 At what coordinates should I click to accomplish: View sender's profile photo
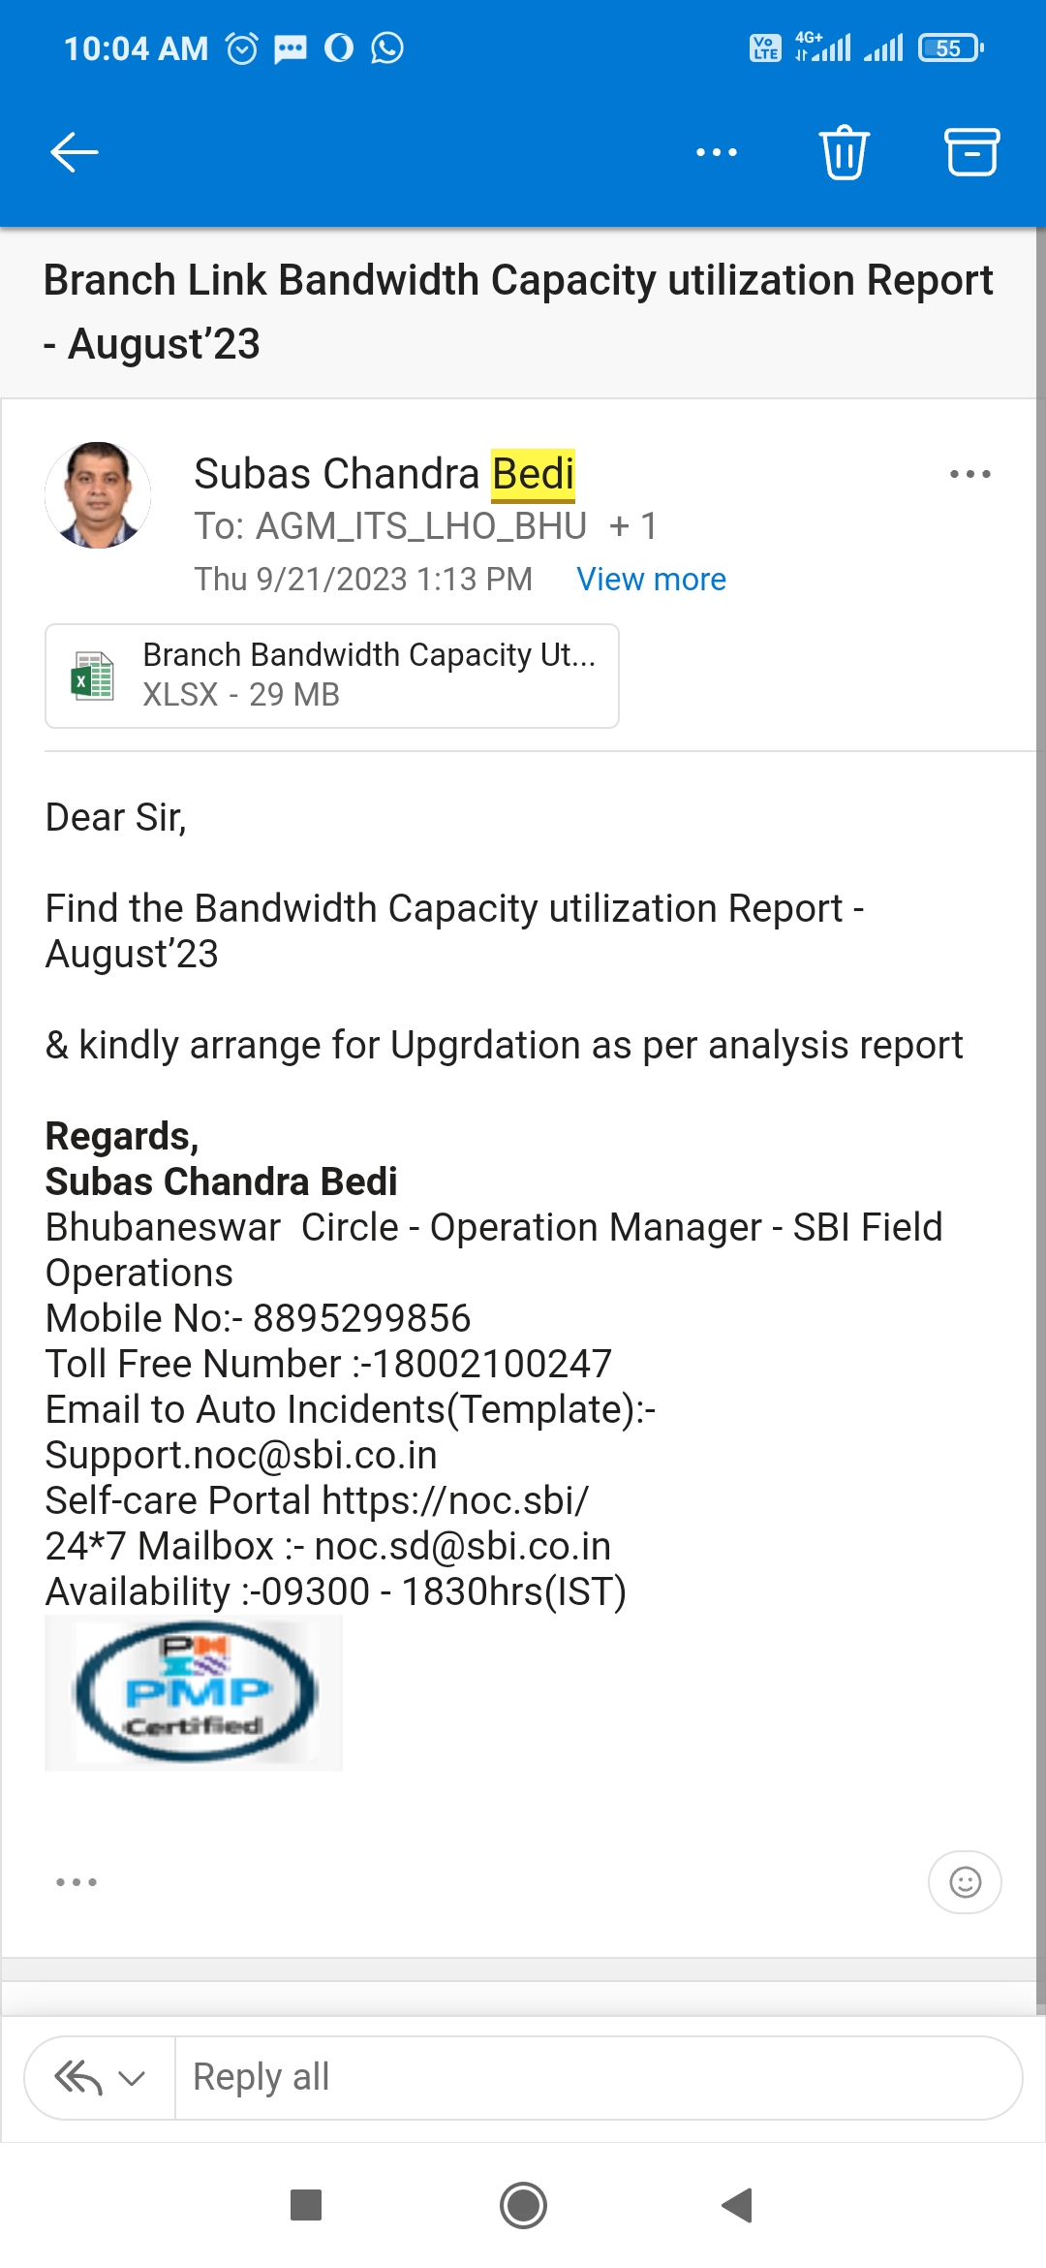click(98, 495)
